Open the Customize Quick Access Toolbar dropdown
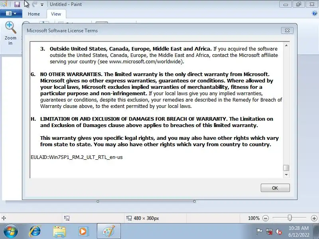 [x=42, y=4]
